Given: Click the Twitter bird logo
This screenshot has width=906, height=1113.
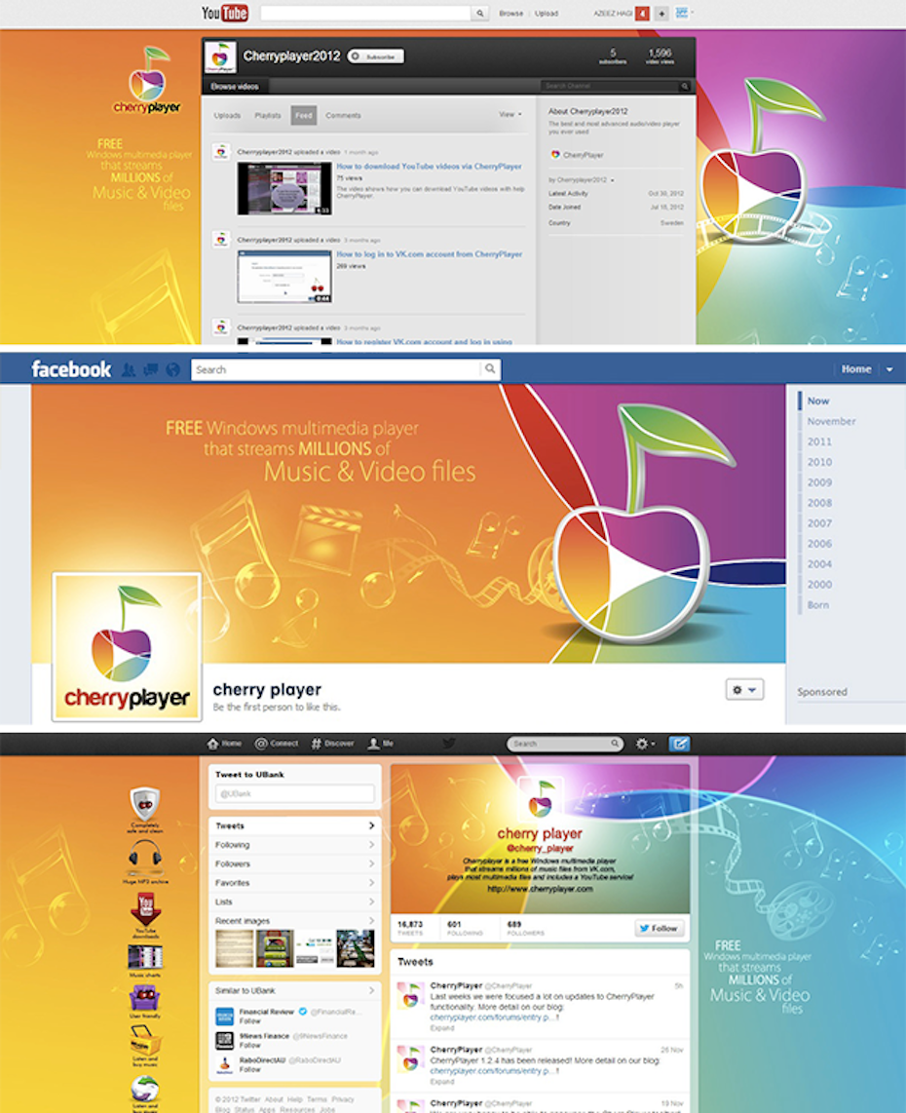Looking at the screenshot, I should pos(448,744).
